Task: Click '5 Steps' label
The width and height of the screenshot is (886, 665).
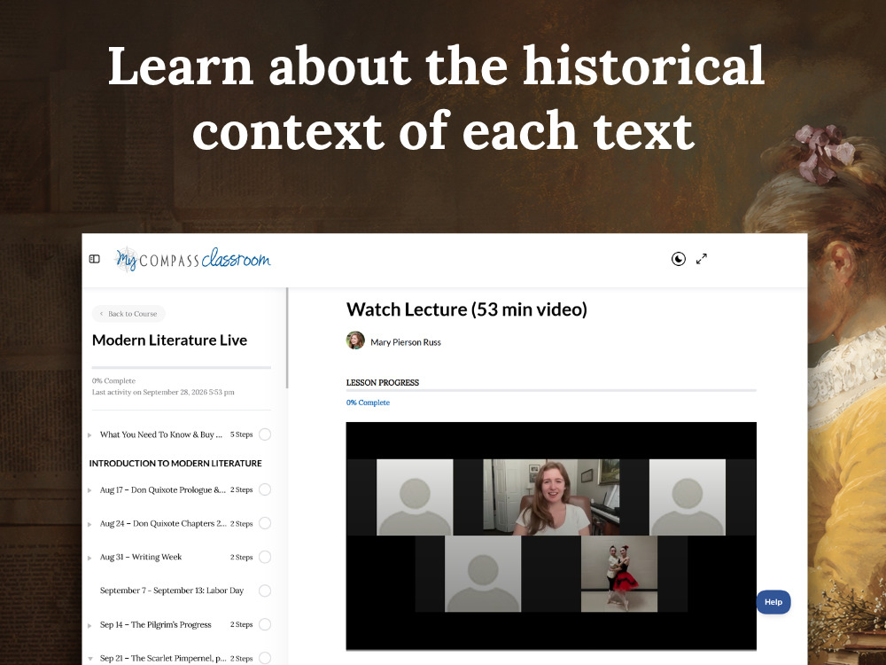Action: click(241, 434)
